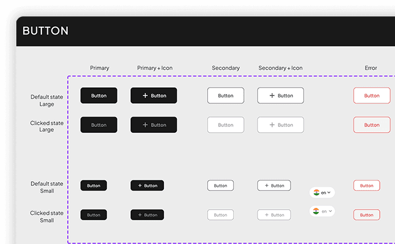Click the Secondary + Icon button in Default state Small row

click(274, 186)
